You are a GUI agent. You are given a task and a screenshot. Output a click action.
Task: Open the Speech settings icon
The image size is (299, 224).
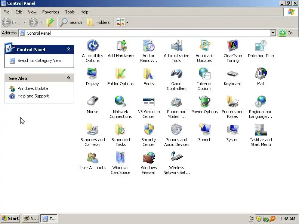[x=204, y=130]
